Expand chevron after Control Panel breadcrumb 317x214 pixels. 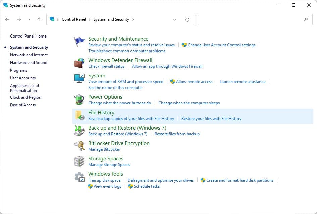pos(90,19)
